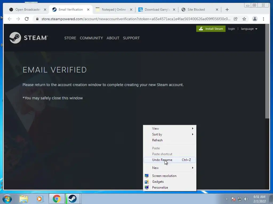The width and height of the screenshot is (273, 204).
Task: Open the SUPPORT page
Action: [131, 38]
